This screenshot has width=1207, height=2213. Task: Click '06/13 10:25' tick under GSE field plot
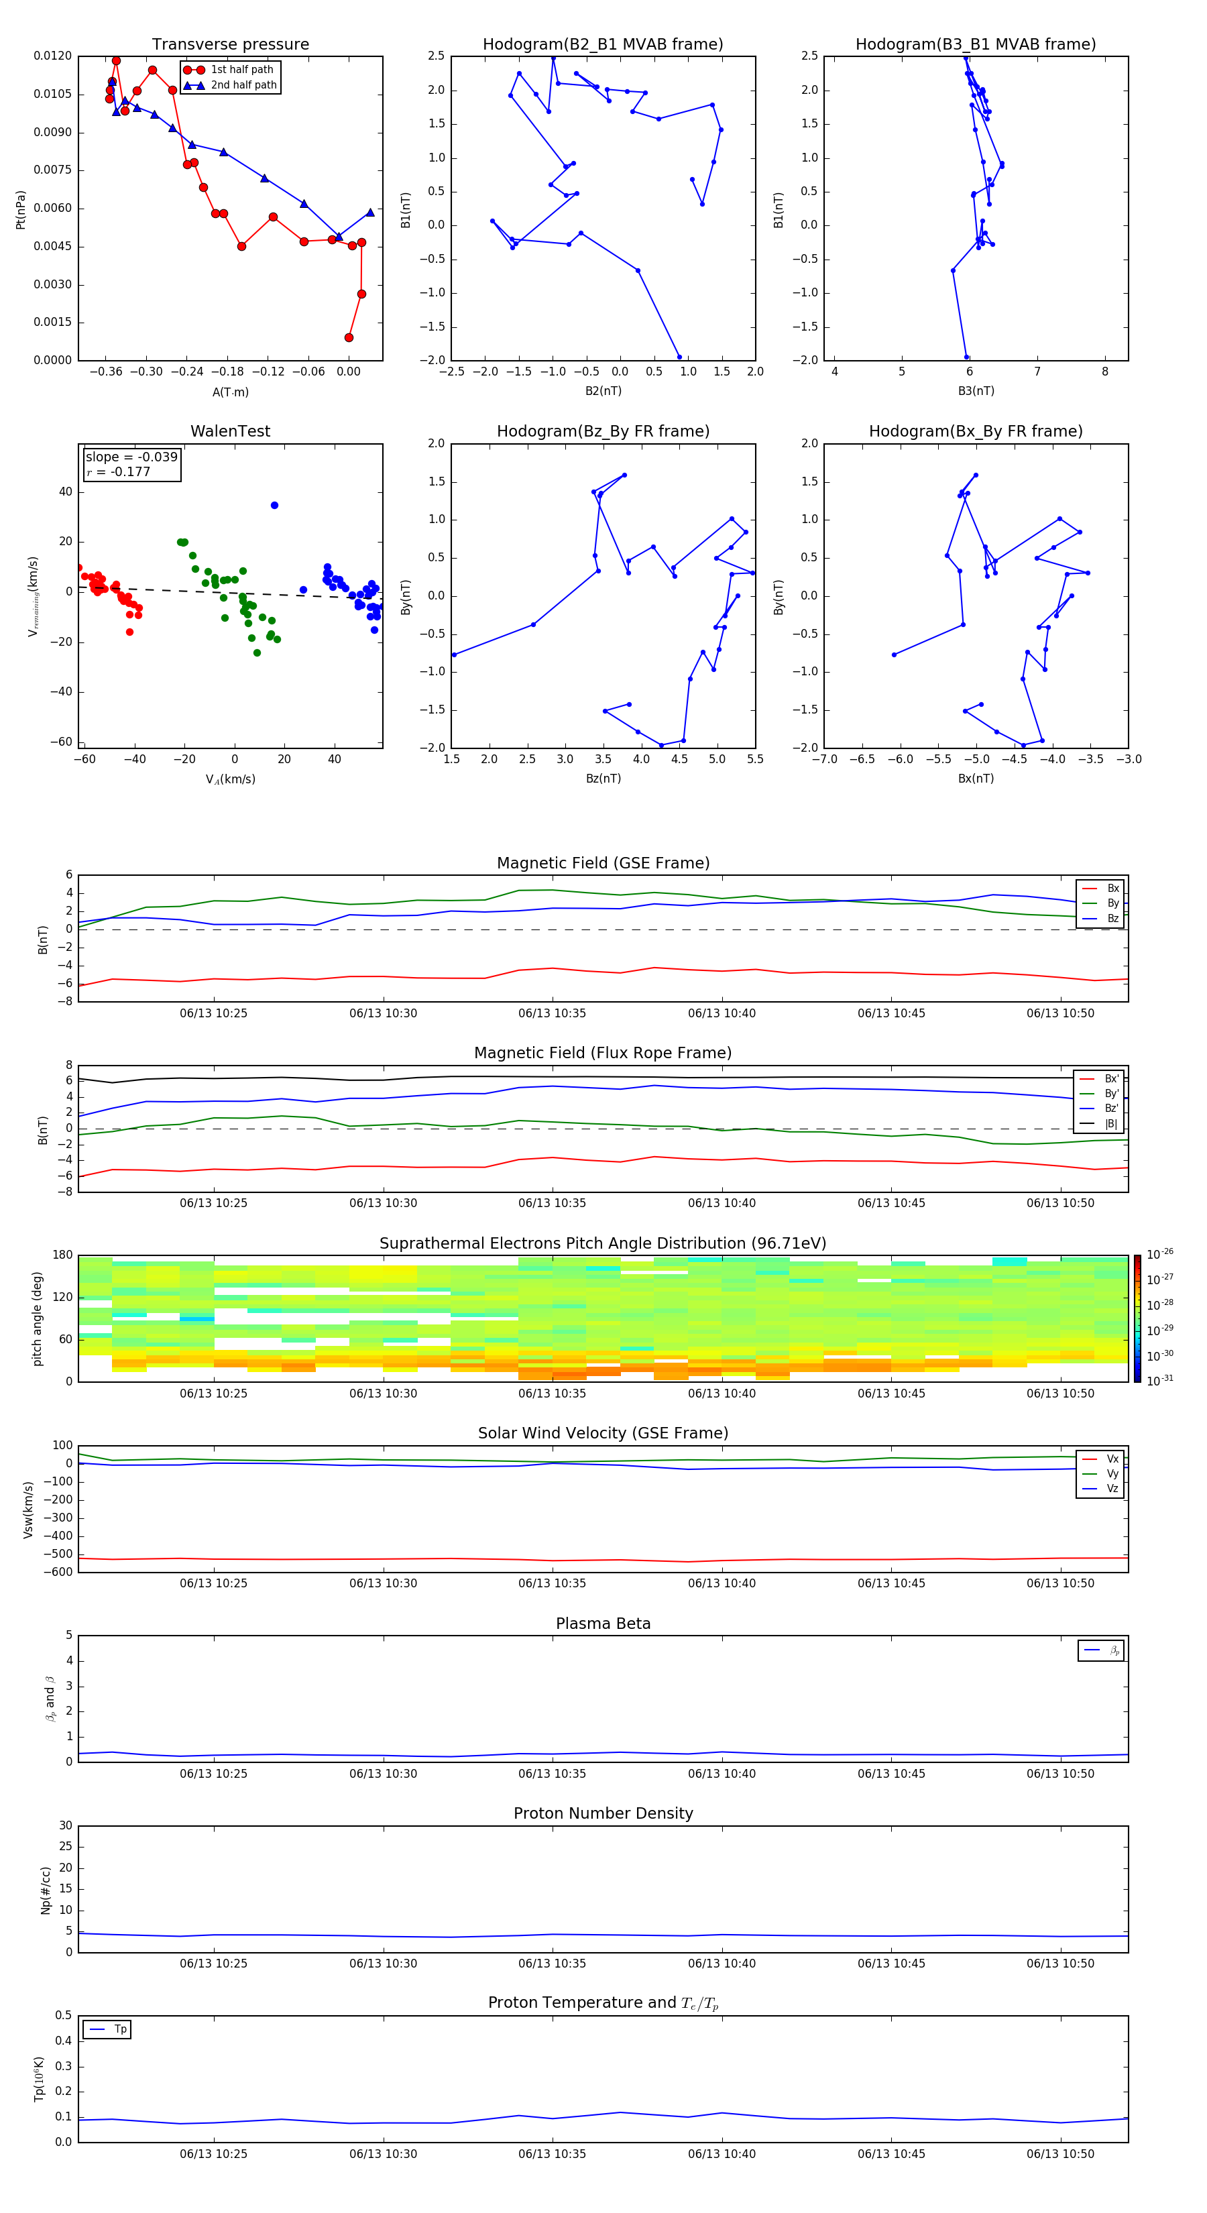(213, 1014)
